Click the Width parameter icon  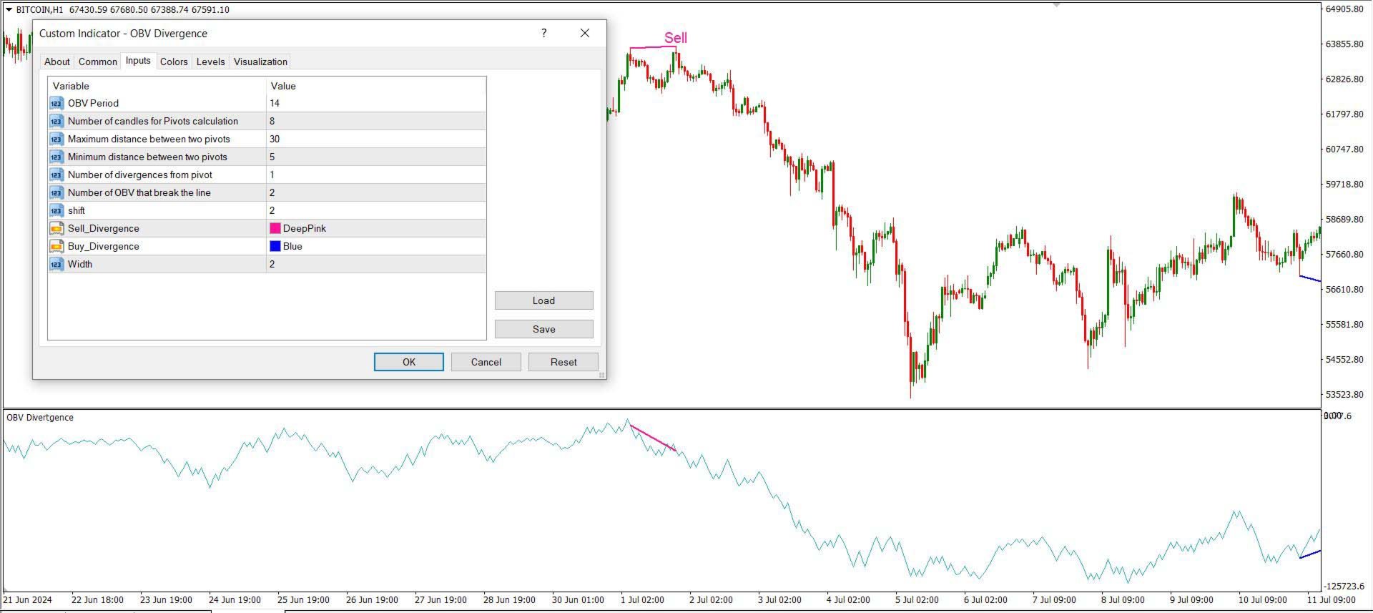tap(56, 264)
